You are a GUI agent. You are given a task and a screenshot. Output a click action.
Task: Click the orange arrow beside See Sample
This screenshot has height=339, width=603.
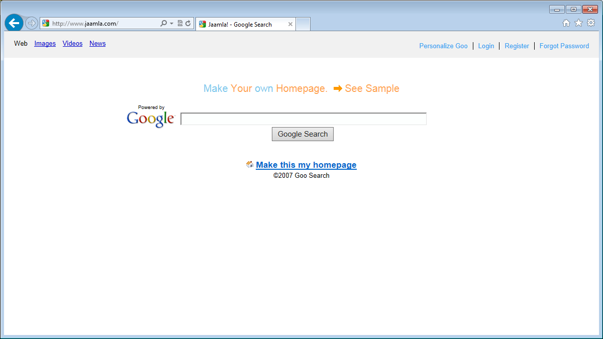(x=338, y=88)
